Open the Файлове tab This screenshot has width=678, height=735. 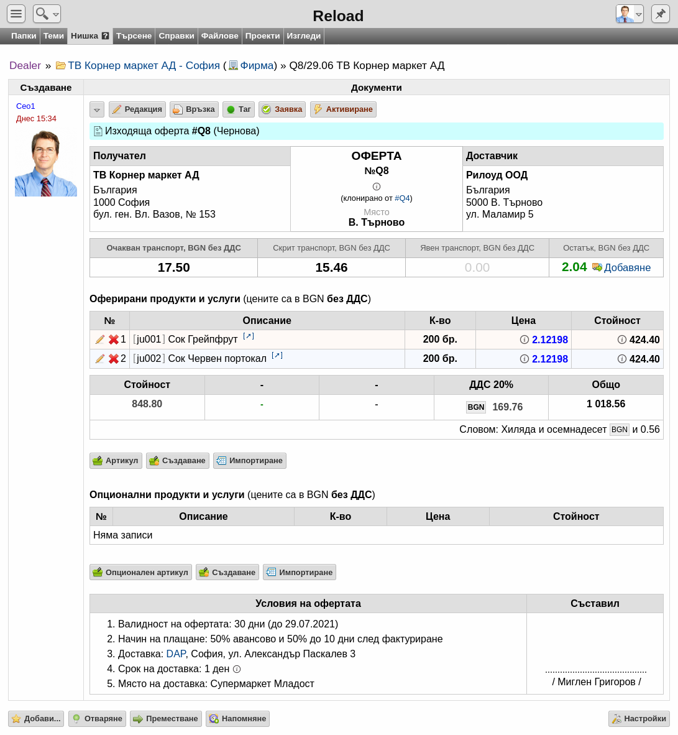[x=219, y=35]
